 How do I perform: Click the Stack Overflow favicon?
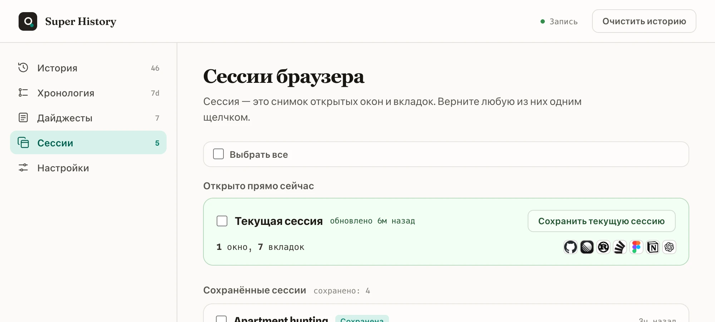620,247
